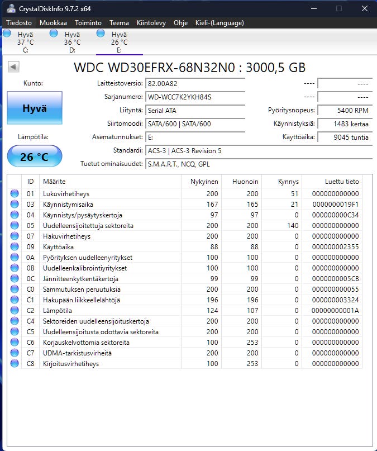Select drive D: status tab
This screenshot has height=451, width=377.
(x=72, y=42)
